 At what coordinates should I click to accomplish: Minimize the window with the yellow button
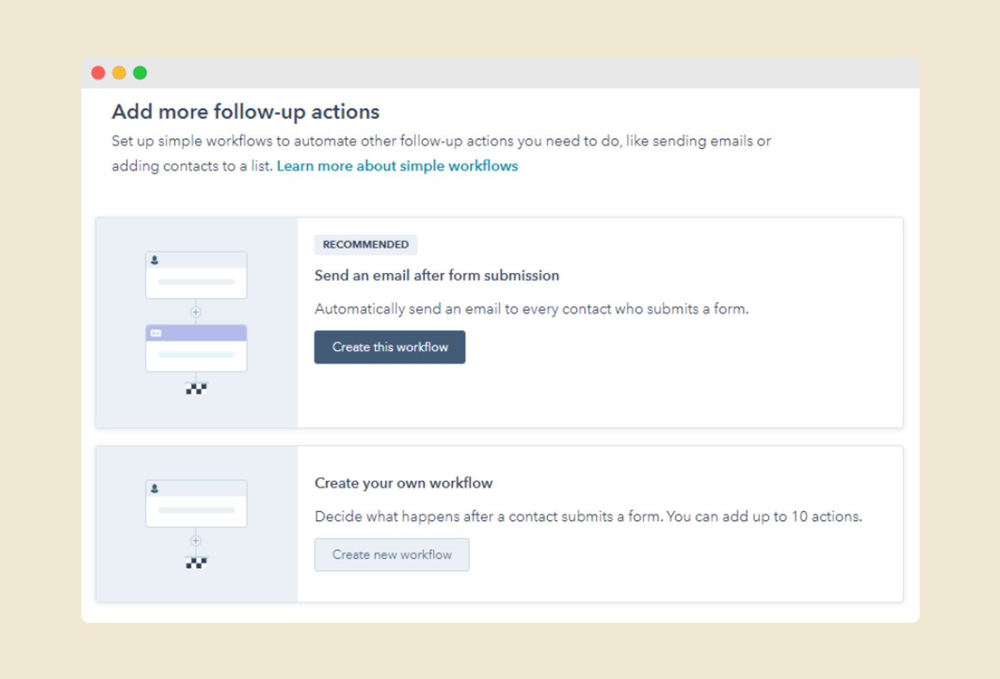[119, 73]
